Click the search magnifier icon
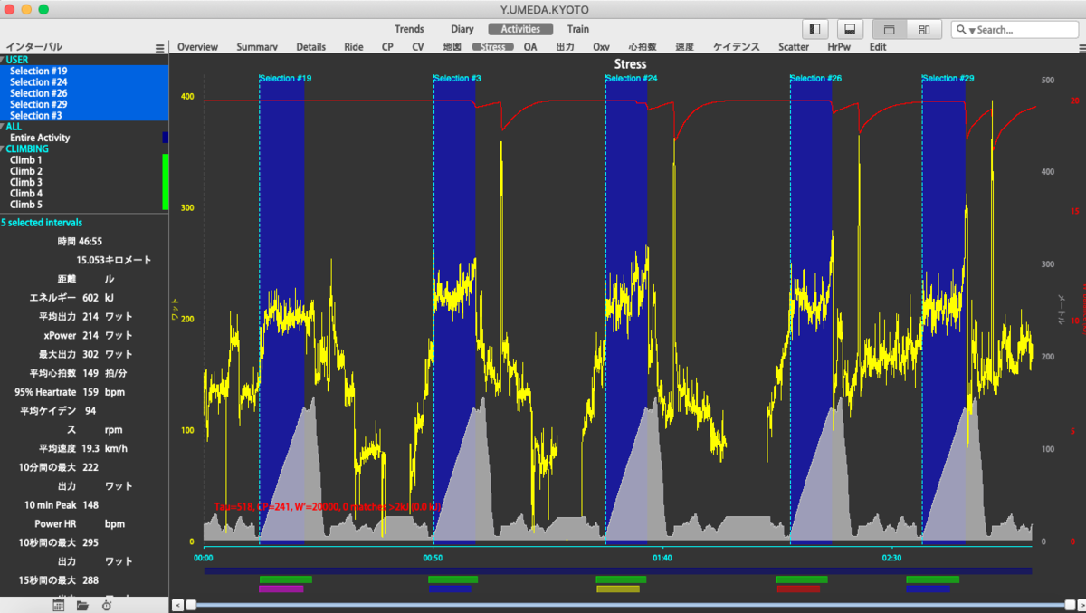This screenshot has width=1086, height=613. (962, 30)
